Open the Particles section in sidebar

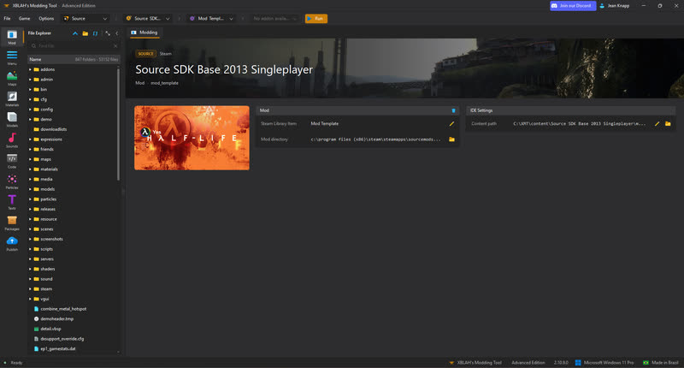point(12,181)
